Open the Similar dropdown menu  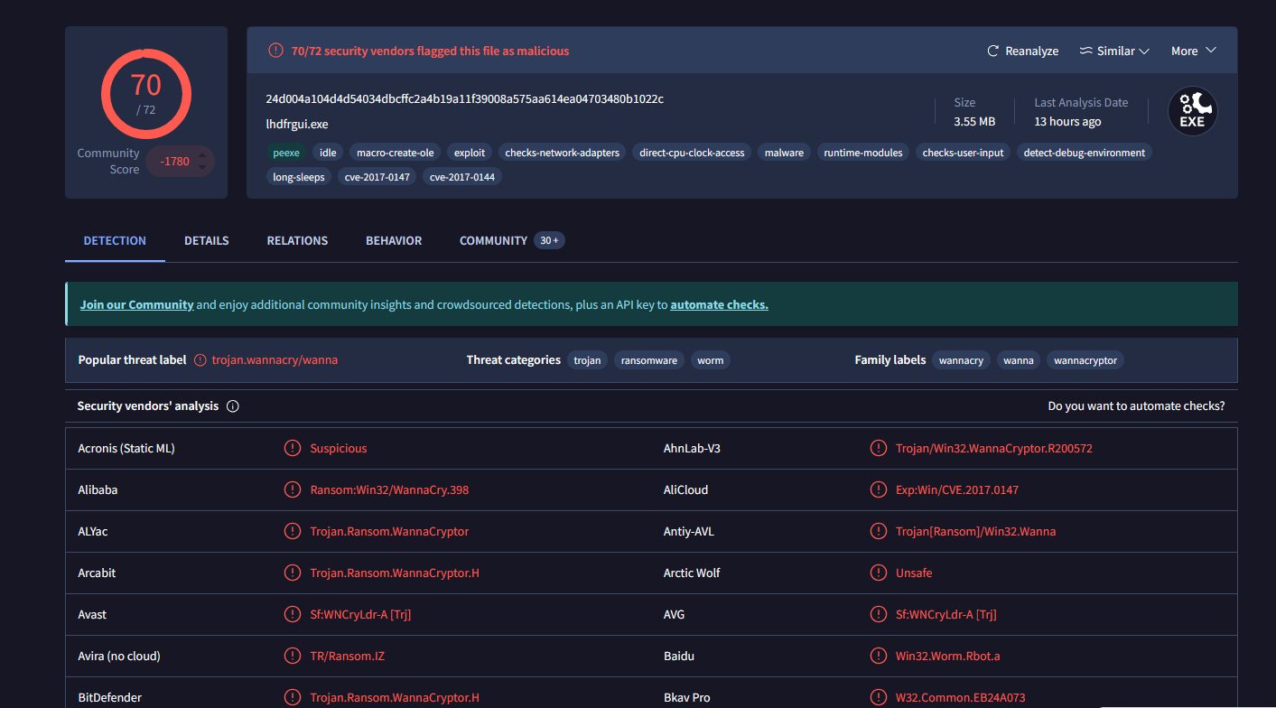pos(1114,51)
